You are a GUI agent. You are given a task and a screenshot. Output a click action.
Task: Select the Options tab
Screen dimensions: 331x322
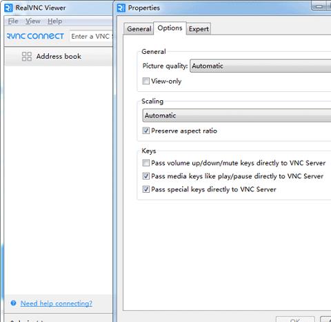click(170, 28)
